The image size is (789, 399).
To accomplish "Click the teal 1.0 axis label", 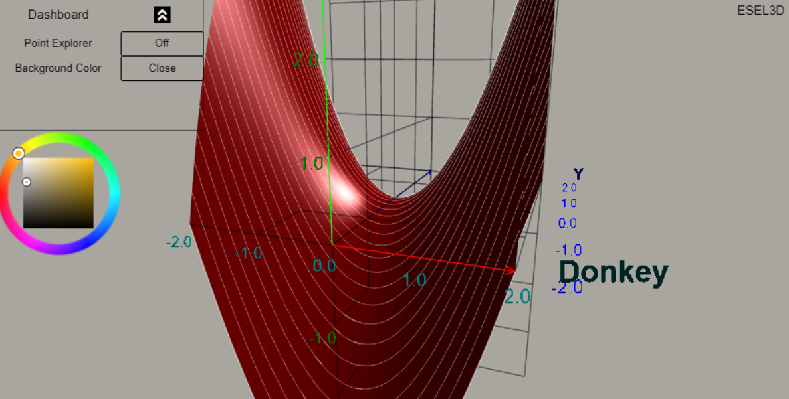I will (415, 280).
